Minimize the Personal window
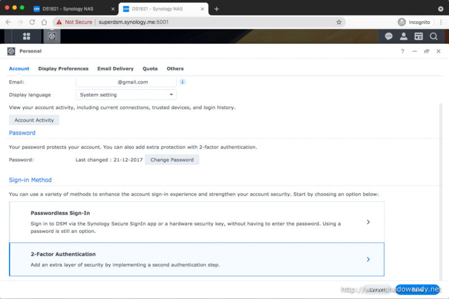 click(x=414, y=51)
